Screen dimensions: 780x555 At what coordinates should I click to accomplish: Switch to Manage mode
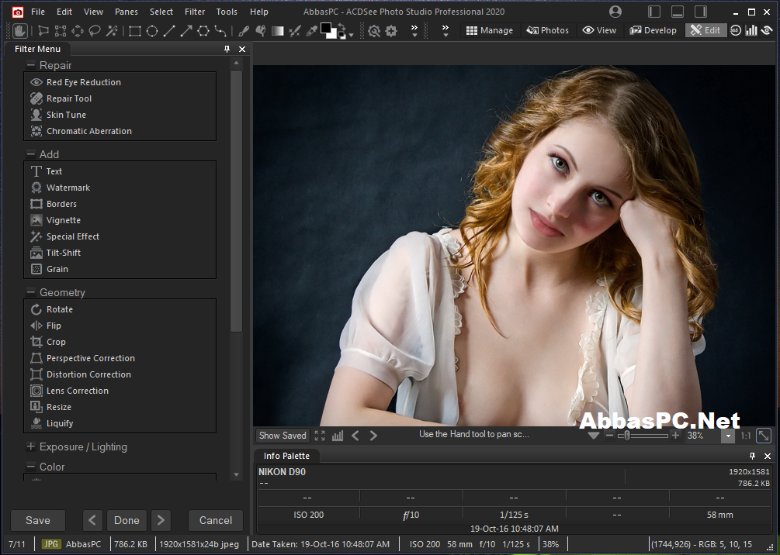pos(490,30)
